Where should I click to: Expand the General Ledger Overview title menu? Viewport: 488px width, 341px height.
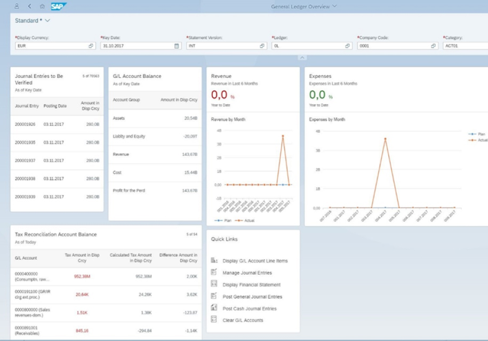click(334, 6)
